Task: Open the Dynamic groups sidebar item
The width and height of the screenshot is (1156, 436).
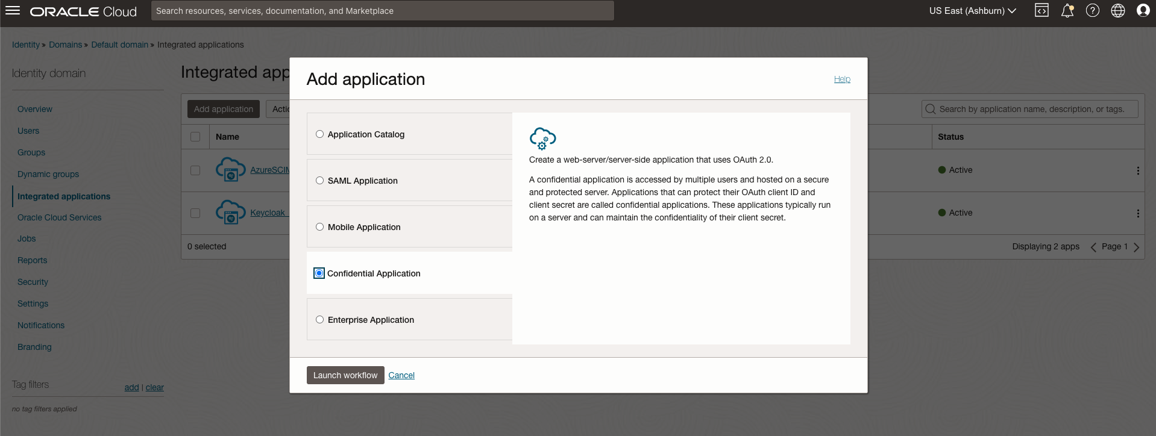Action: click(x=48, y=174)
